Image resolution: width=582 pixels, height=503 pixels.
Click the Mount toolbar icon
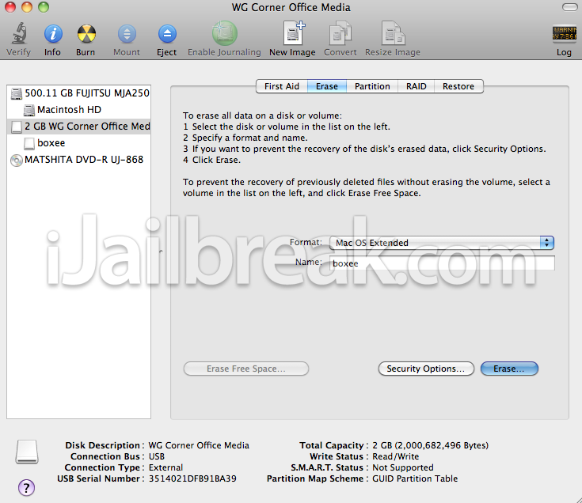coord(127,34)
